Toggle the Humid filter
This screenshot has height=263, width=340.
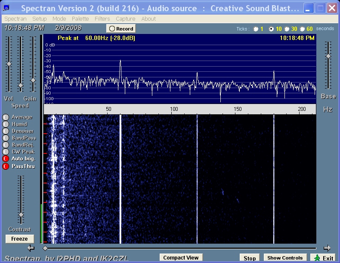tap(6, 124)
